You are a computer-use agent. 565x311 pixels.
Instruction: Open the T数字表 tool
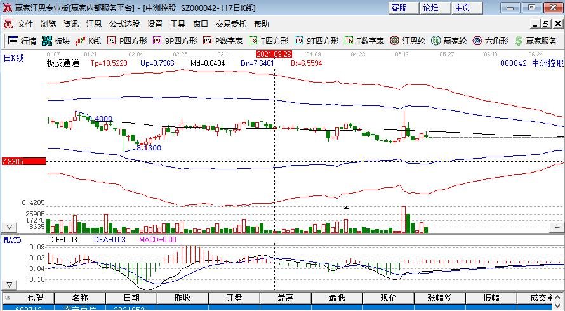click(x=364, y=41)
